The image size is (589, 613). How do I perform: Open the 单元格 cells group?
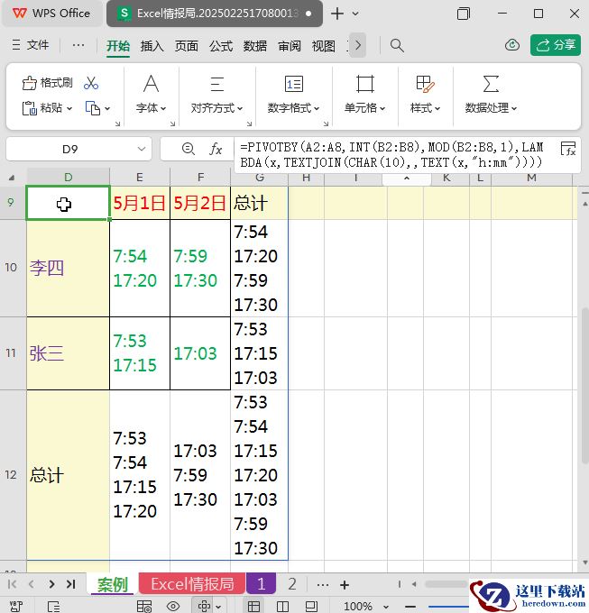click(x=365, y=95)
